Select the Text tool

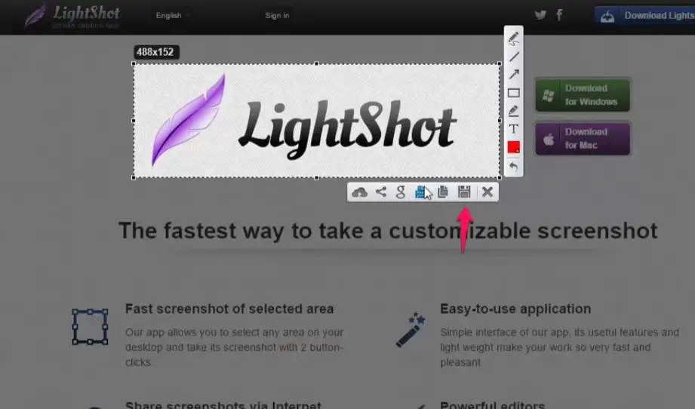click(513, 129)
